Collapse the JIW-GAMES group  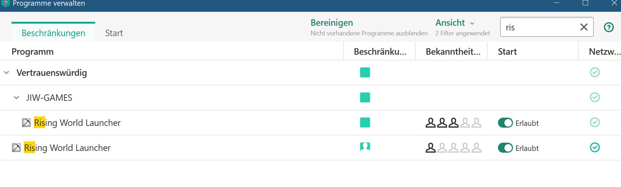point(16,98)
